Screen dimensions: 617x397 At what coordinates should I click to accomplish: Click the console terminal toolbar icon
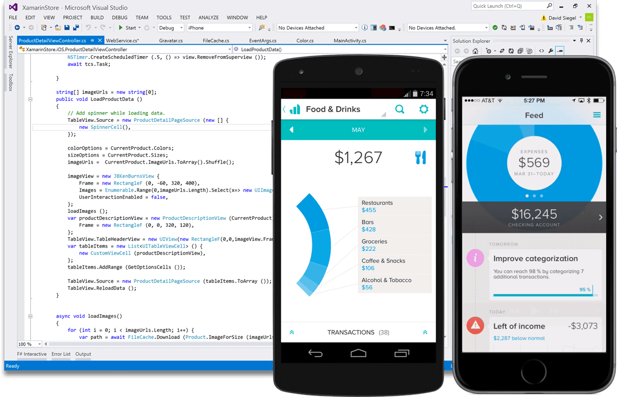(392, 28)
